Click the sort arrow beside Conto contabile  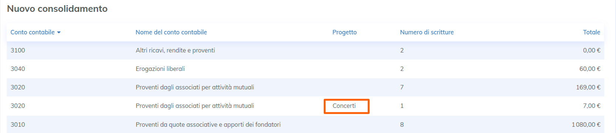click(59, 33)
